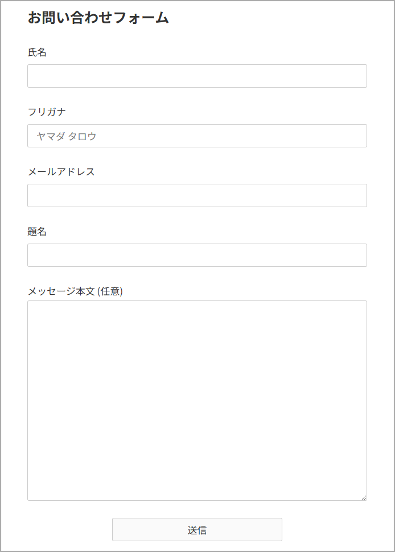This screenshot has height=552, width=395.
Task: Click the メールアドレス input field
Action: click(197, 195)
